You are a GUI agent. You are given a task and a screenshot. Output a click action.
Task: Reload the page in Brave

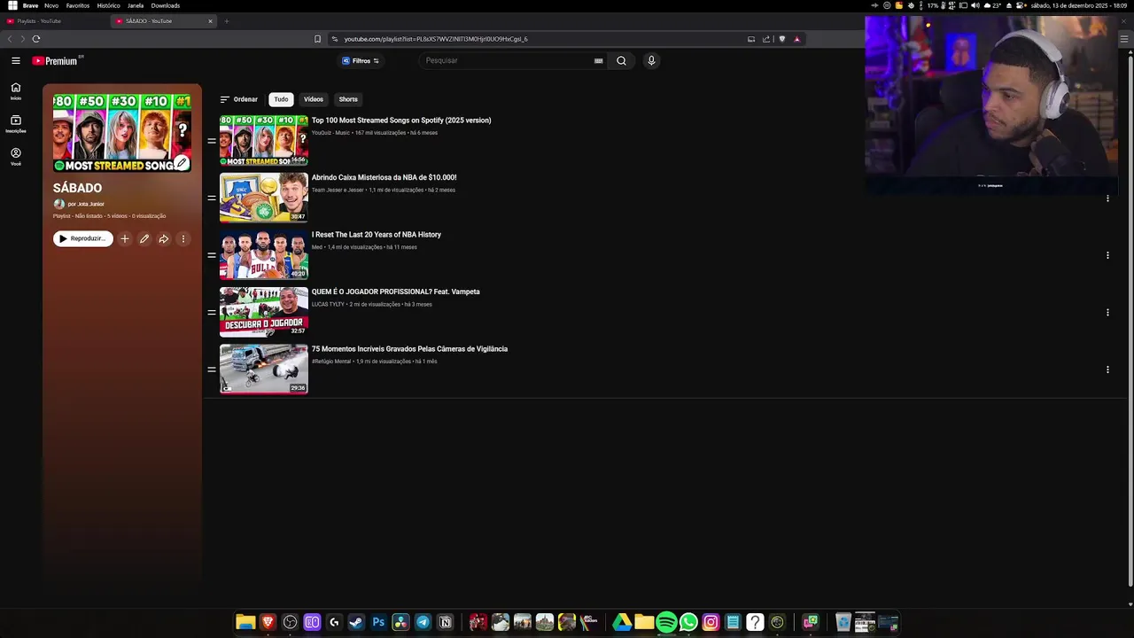point(36,39)
